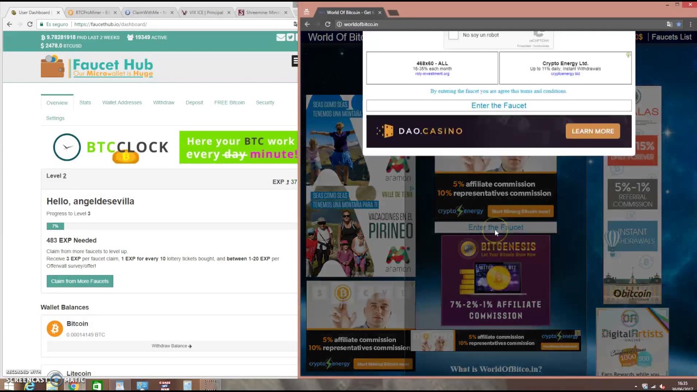Open the Windows Store taskbar icon
This screenshot has height=392, width=697.
click(x=96, y=386)
